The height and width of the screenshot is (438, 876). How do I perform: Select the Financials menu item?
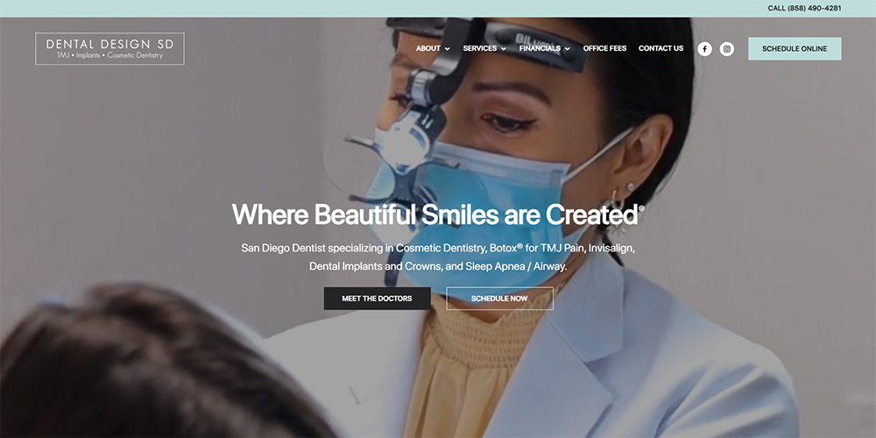[540, 48]
